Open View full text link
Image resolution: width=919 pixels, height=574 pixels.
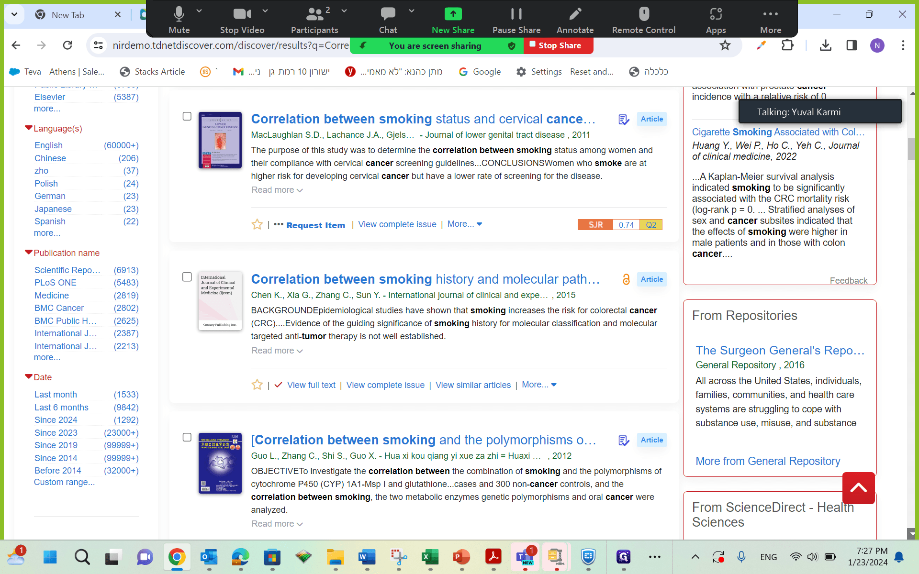[x=311, y=385]
